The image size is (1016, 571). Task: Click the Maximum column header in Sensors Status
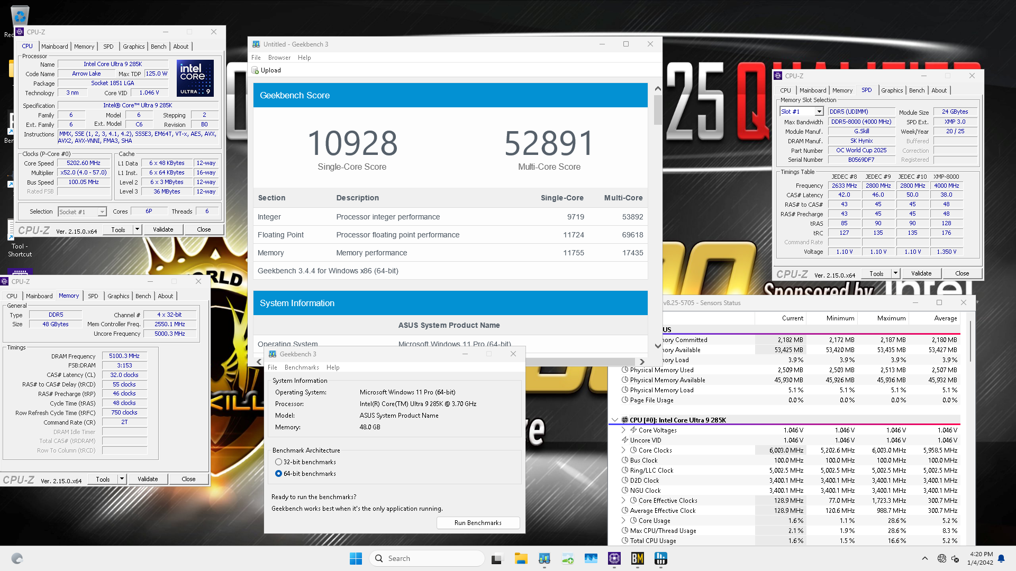[892, 318]
